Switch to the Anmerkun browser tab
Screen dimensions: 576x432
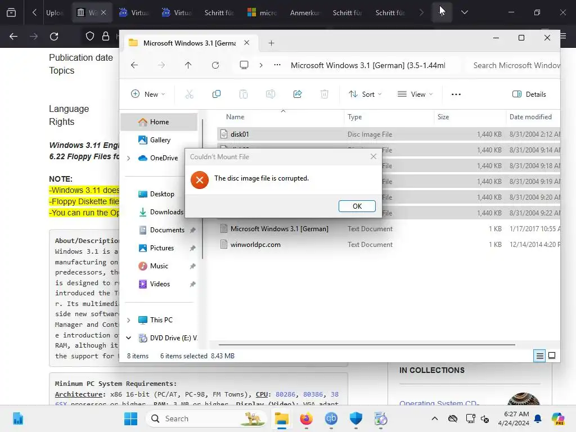pos(304,12)
